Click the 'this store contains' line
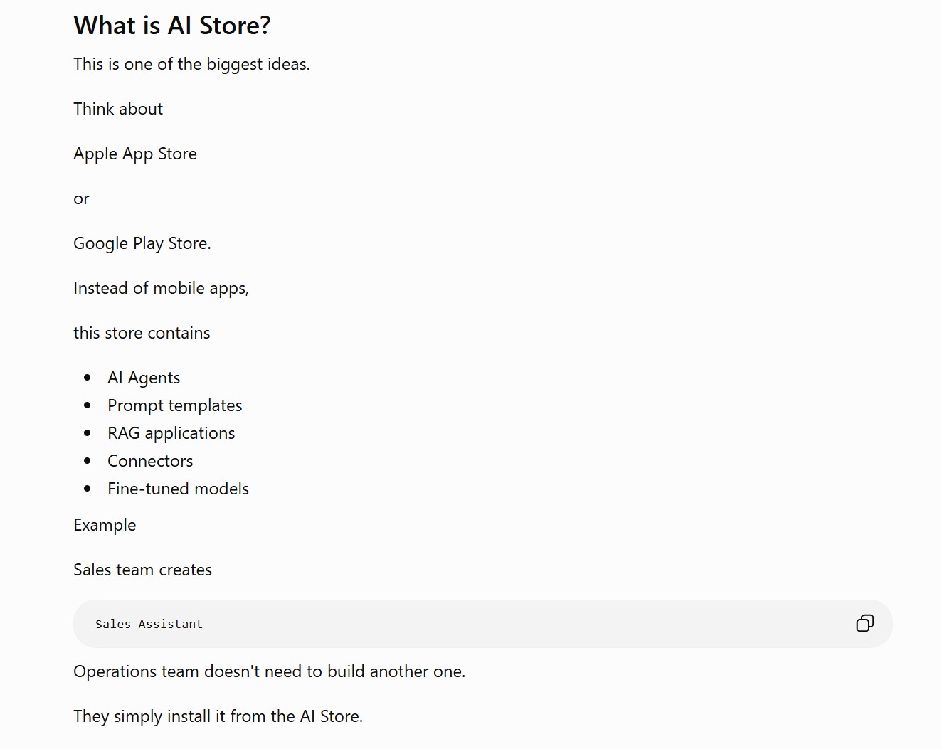 tap(142, 333)
